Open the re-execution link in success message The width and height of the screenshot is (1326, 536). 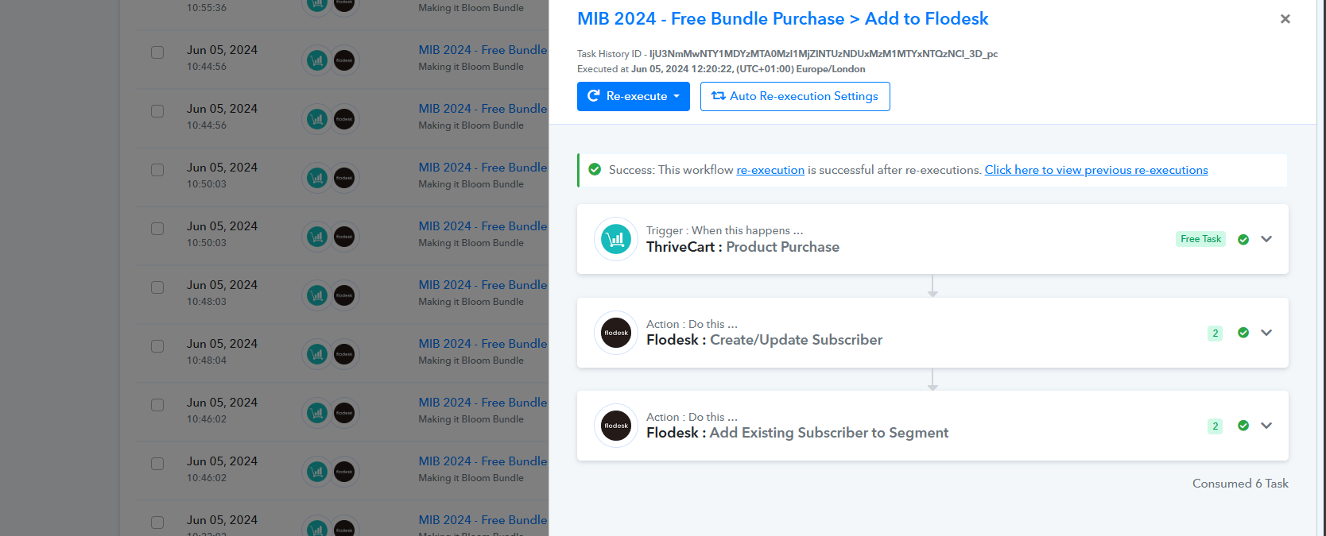coord(770,170)
